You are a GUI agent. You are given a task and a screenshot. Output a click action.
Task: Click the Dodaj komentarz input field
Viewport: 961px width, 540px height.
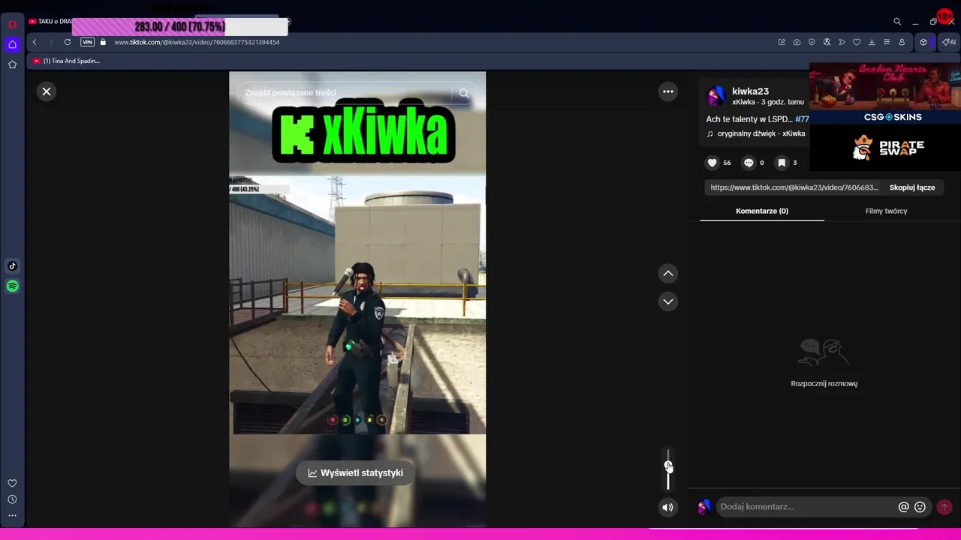[807, 507]
